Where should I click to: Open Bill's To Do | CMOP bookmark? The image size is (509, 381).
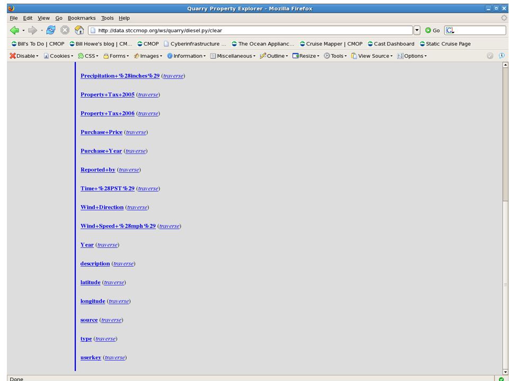(38, 44)
